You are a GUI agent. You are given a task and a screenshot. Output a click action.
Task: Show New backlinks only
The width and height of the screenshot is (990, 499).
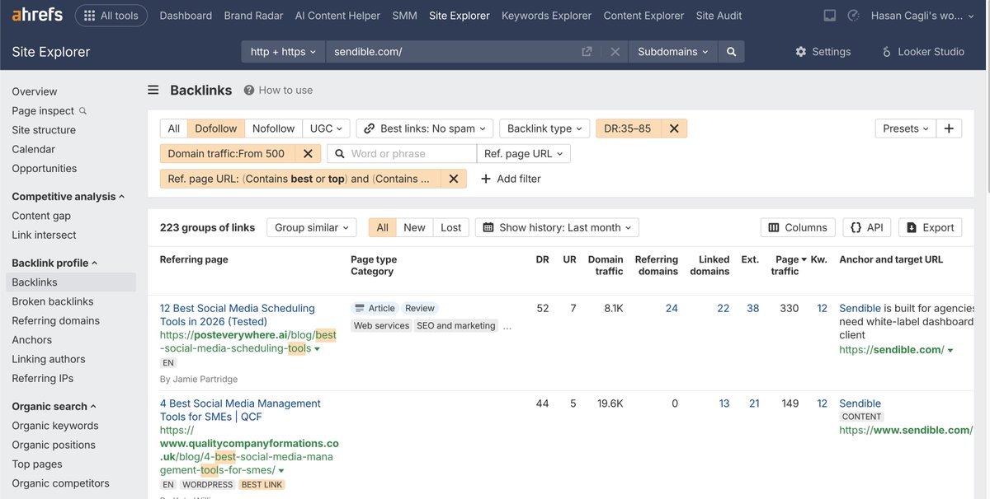pos(415,228)
